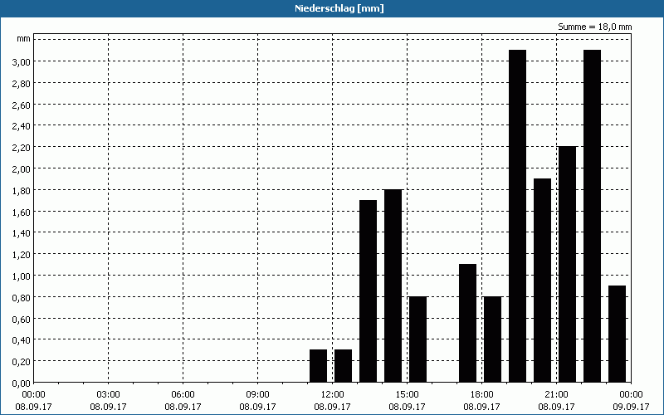Click the 21:00 time label

click(x=556, y=395)
